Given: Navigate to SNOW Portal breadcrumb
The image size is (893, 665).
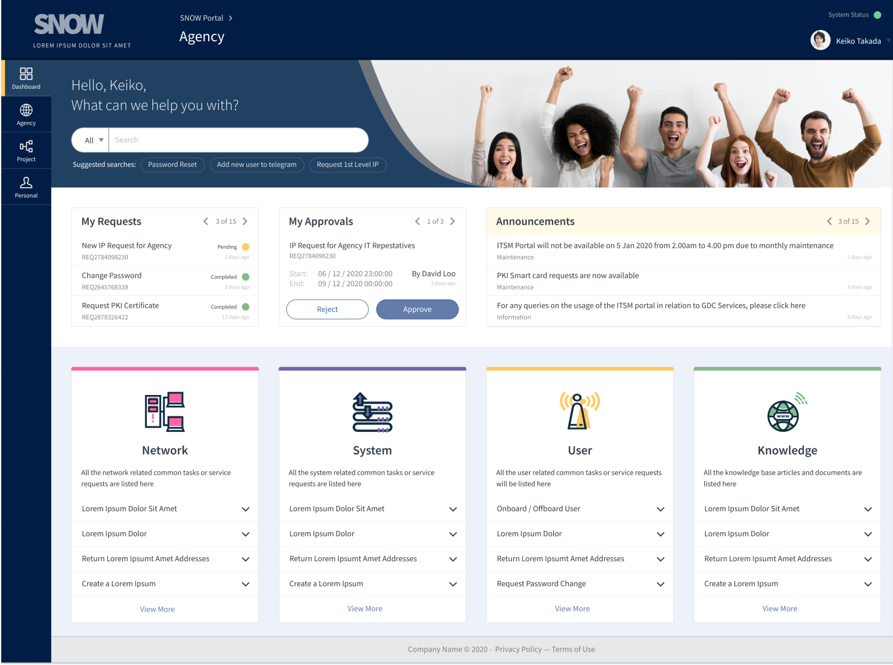Looking at the screenshot, I should click(x=201, y=18).
